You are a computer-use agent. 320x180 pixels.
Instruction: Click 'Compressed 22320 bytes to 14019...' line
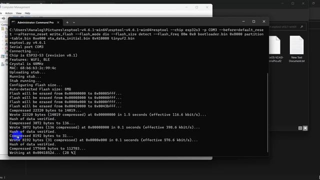(45, 110)
